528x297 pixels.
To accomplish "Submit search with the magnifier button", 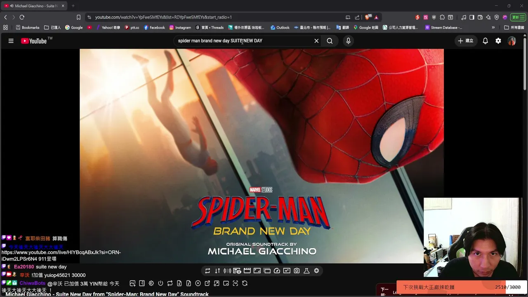I will point(330,41).
